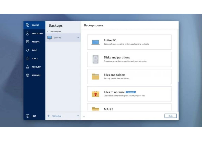
Task: Click the hard disk icon on Disks and partitions
Action: coord(95,59)
